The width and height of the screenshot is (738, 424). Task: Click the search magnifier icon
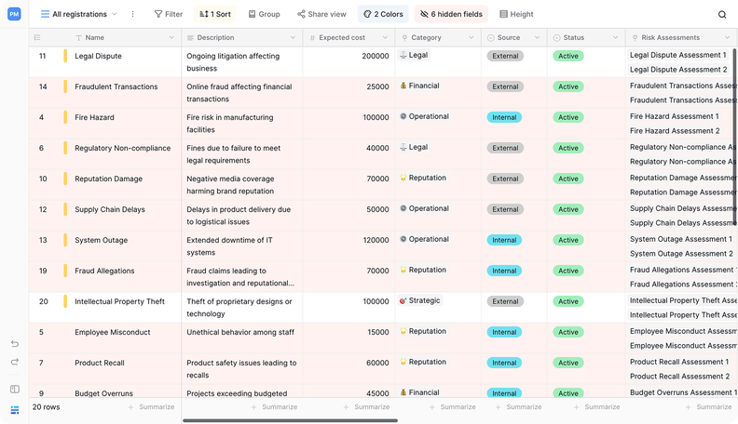(722, 15)
